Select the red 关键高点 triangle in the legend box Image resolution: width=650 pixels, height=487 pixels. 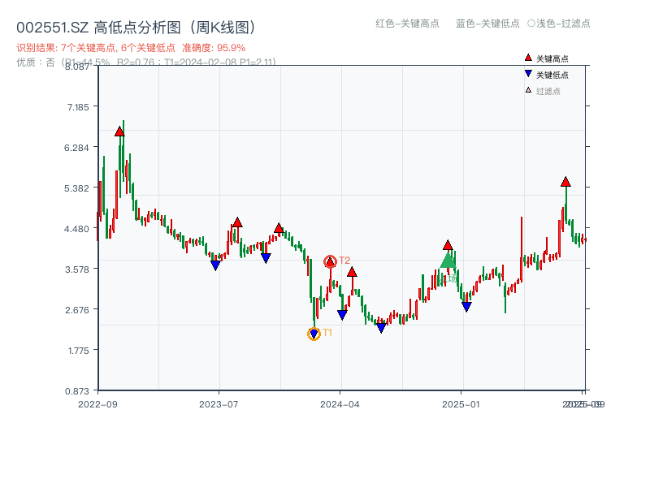(528, 57)
